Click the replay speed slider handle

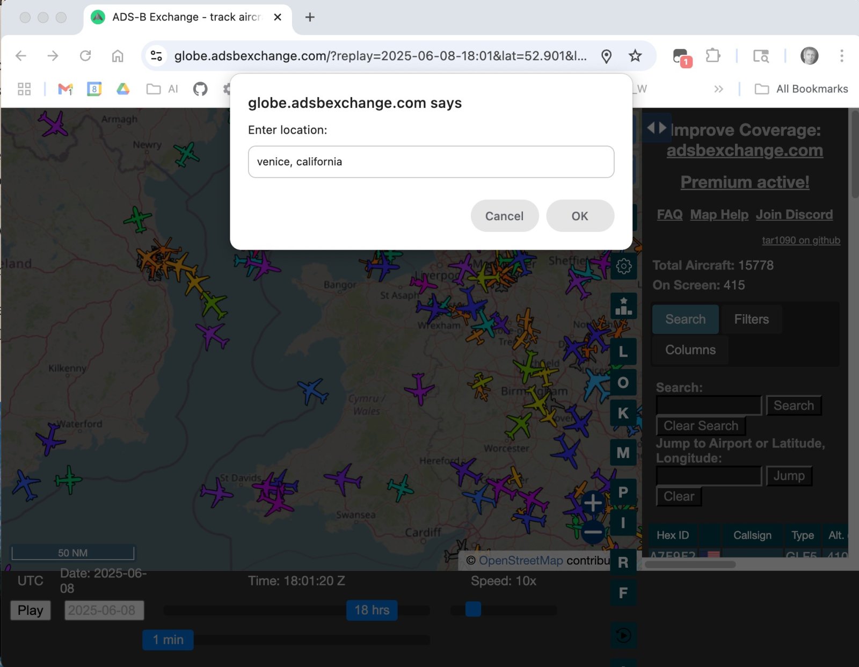point(473,610)
